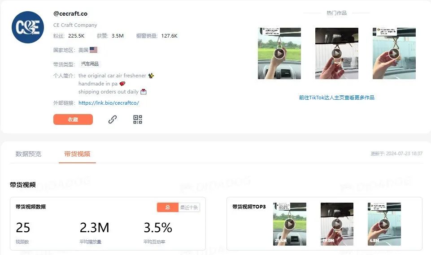Go to TikTok creator homepage link
This screenshot has height=255, width=431.
(337, 98)
